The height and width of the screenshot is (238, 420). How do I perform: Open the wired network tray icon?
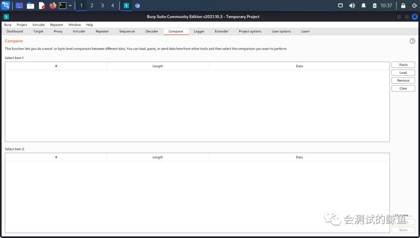tap(340, 5)
